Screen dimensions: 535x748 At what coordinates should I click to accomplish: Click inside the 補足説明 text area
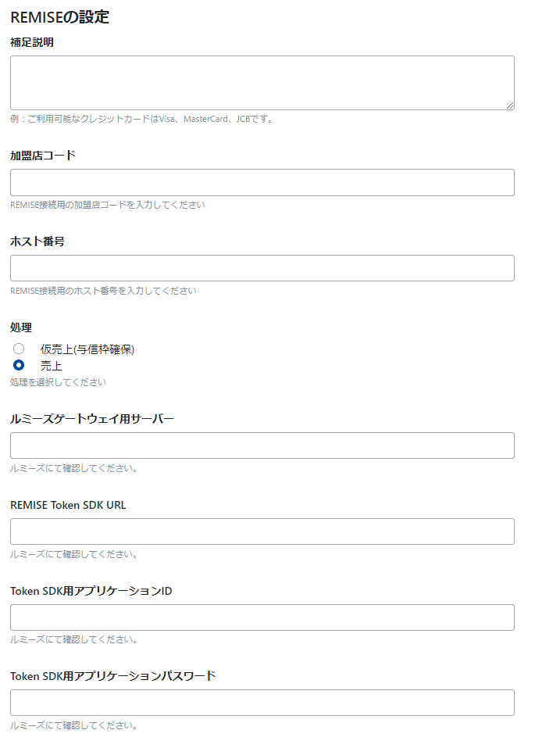262,82
